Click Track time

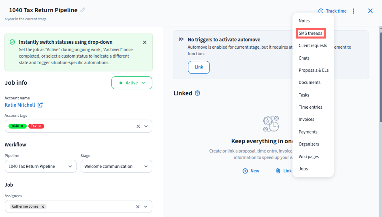(332, 11)
